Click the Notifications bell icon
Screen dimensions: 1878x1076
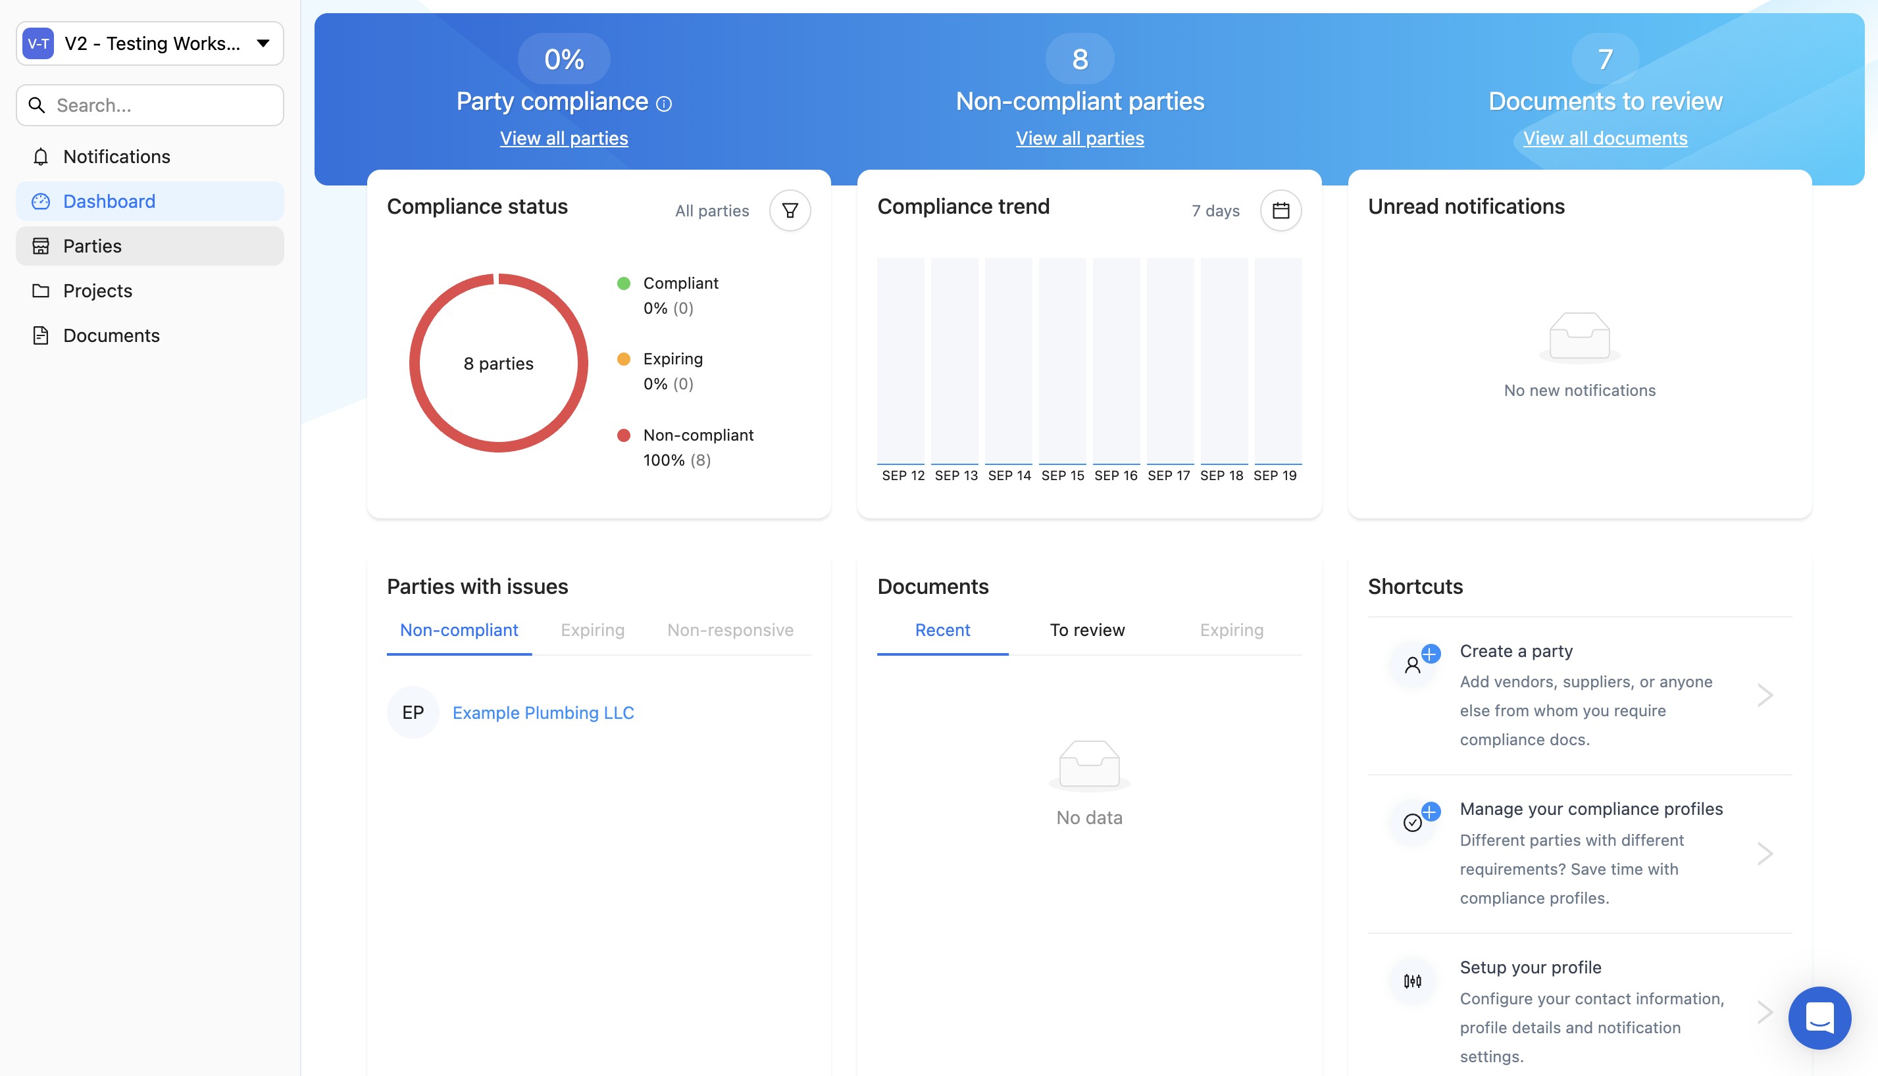pyautogui.click(x=41, y=157)
